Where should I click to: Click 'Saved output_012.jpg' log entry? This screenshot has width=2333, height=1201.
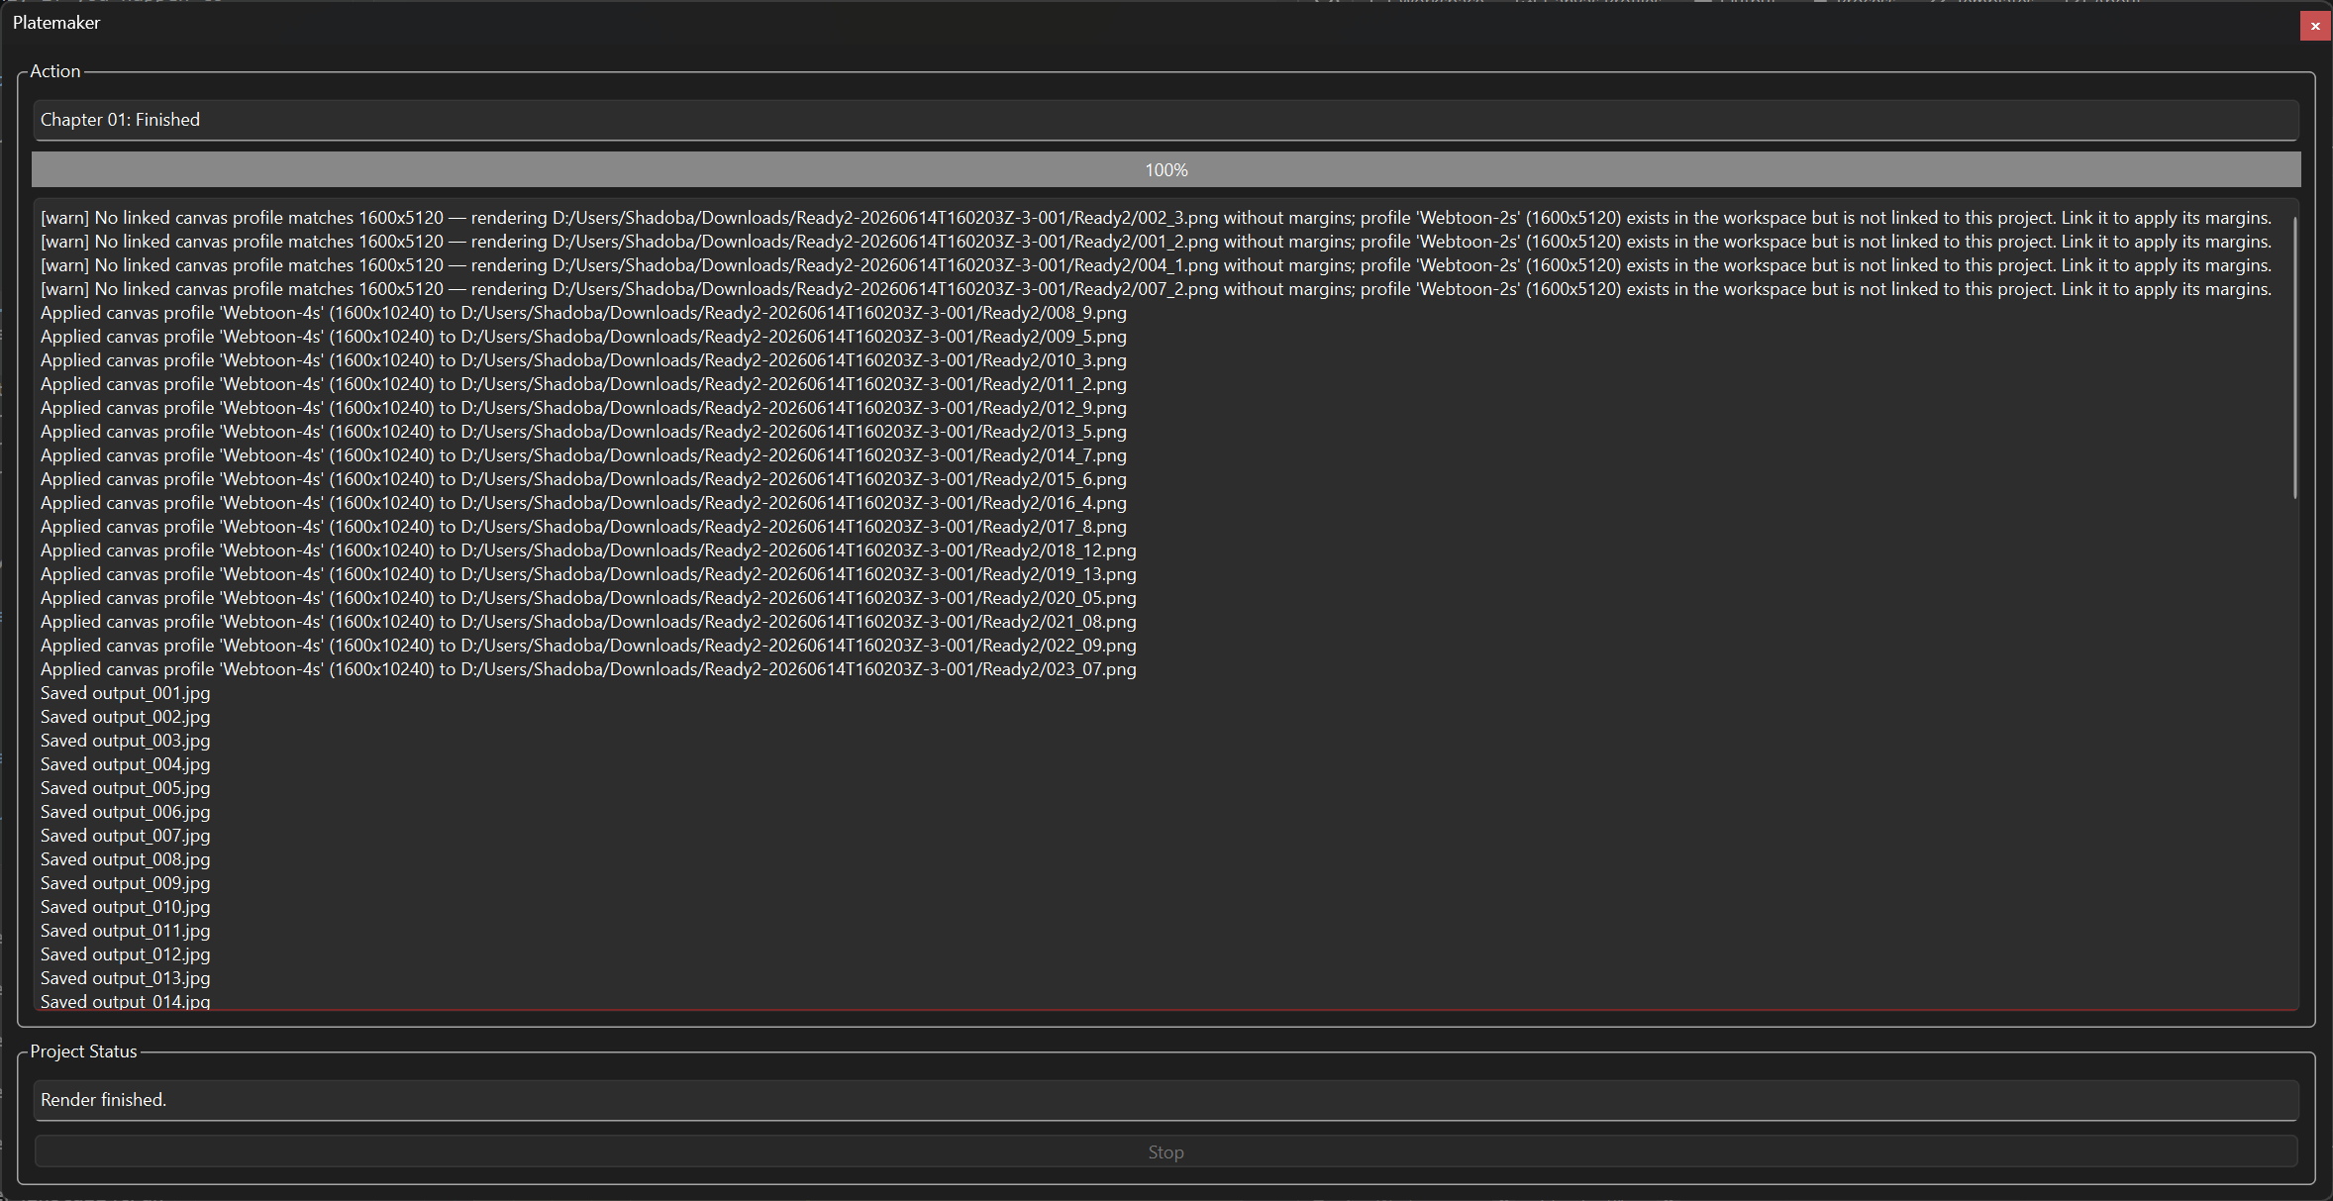point(126,954)
